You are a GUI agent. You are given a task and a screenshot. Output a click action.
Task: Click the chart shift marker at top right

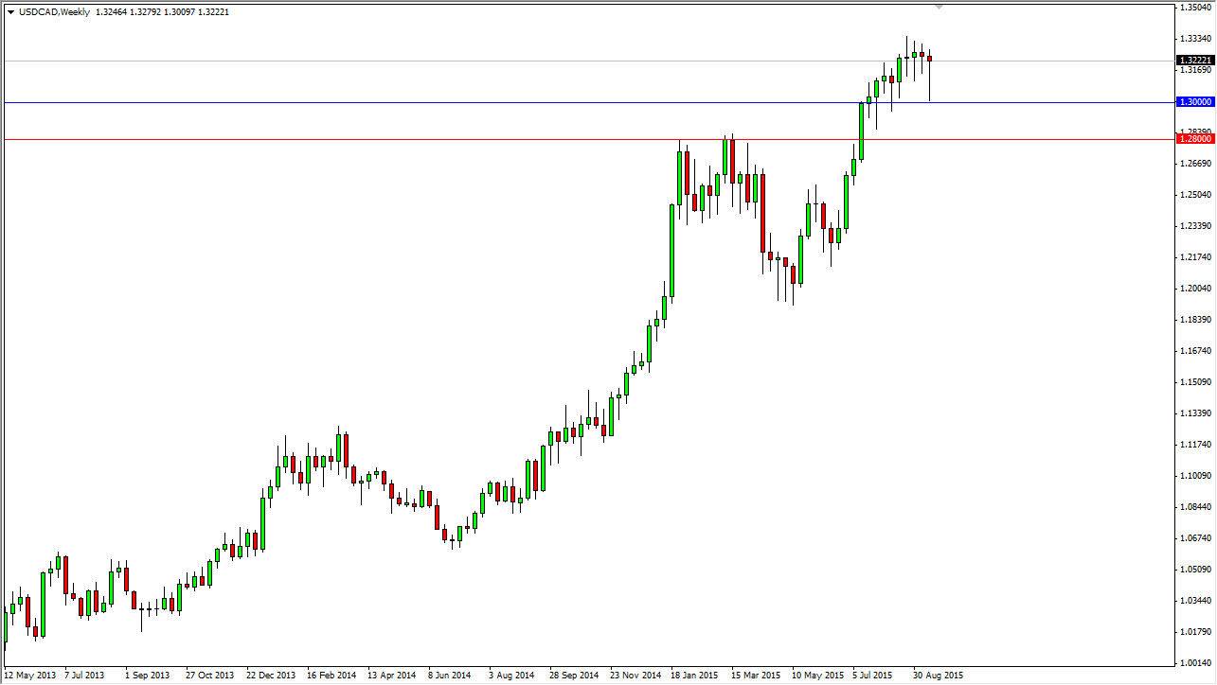click(x=940, y=8)
